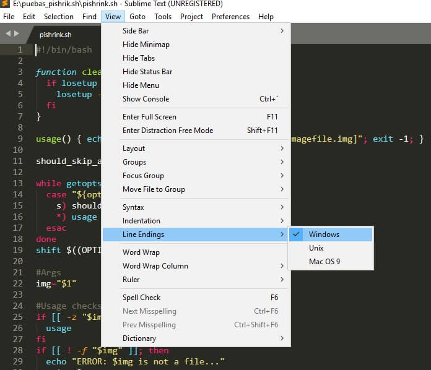Switch to the pishrink.sh tab

coord(56,35)
